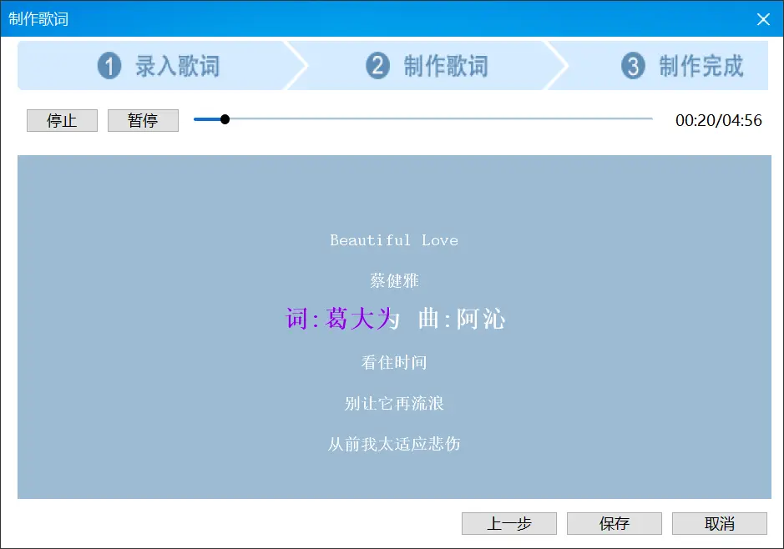Seek on the playback progress track
The image size is (784, 549).
click(x=423, y=118)
